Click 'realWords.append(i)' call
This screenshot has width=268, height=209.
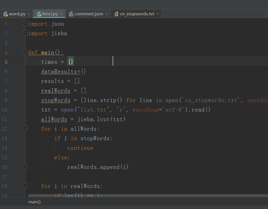click(98, 167)
